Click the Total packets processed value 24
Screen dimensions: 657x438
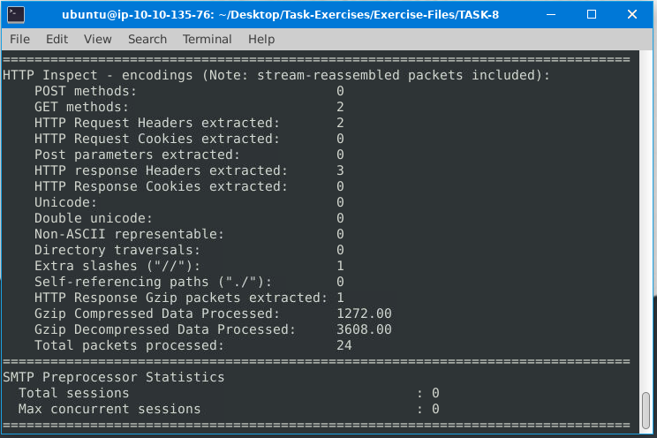click(x=344, y=345)
